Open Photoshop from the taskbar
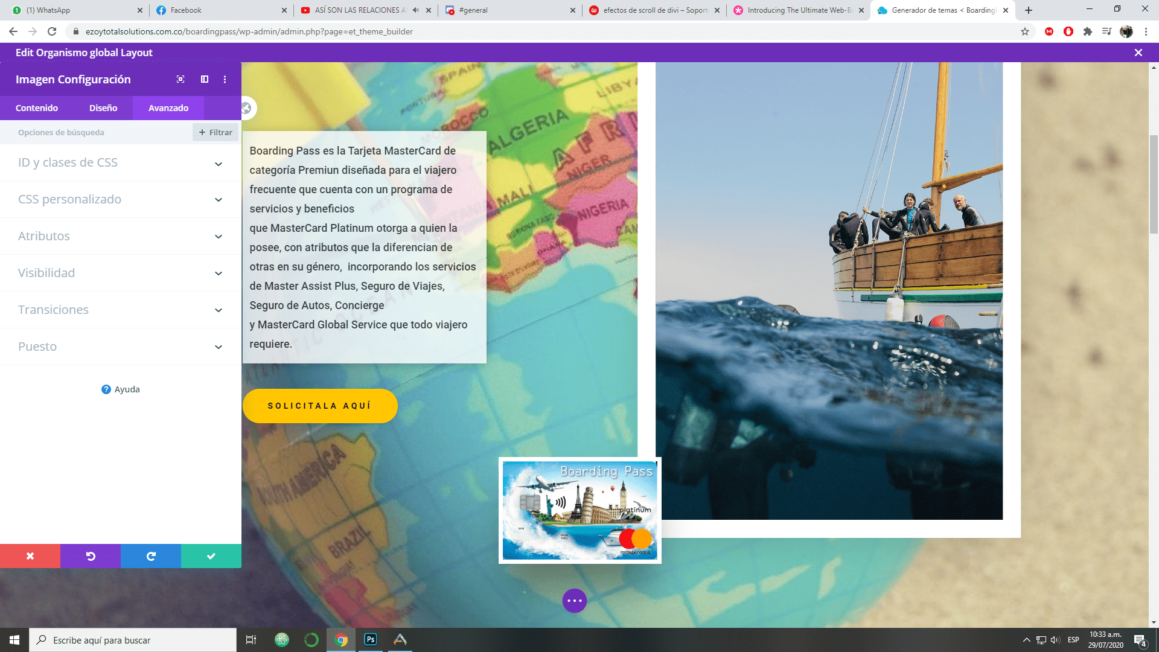 371,640
